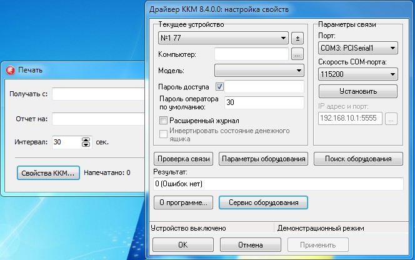This screenshot has height=260, width=415.
Task: Click the Демонстрационный режим status text
Action: 321,228
